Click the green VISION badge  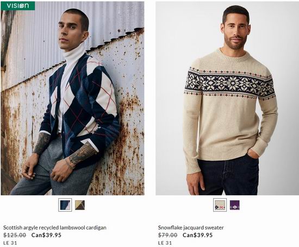click(18, 6)
